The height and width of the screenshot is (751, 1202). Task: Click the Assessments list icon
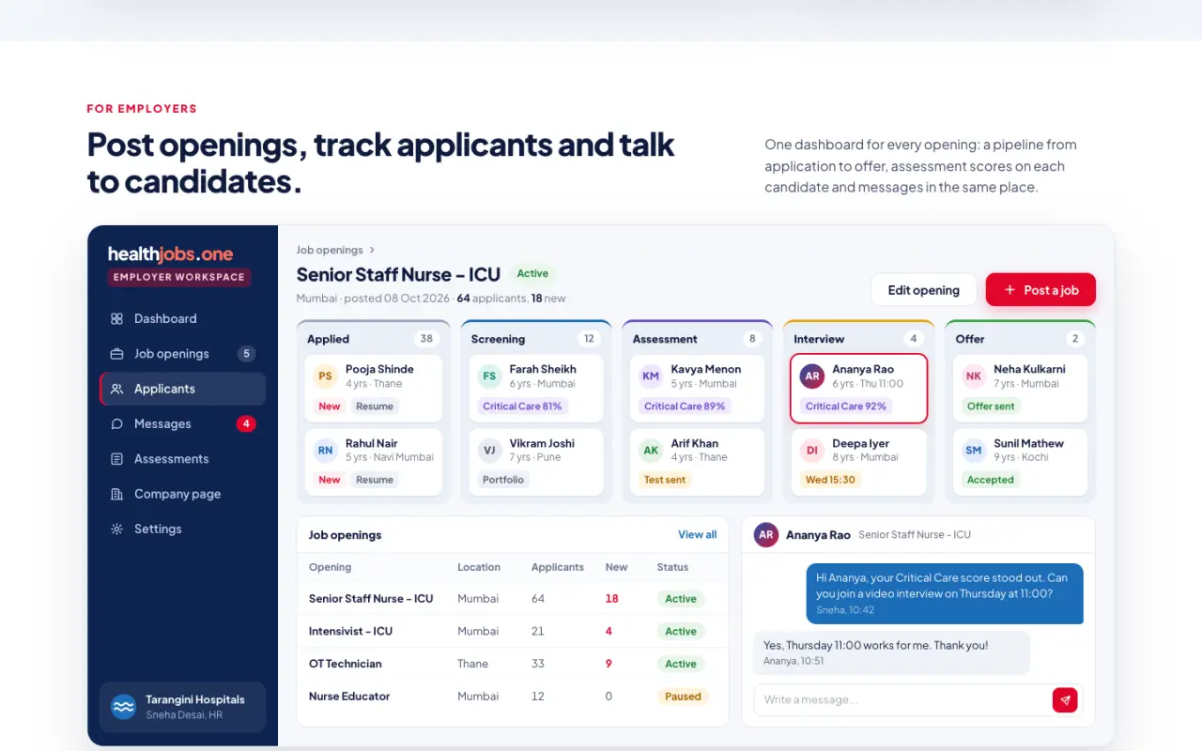[x=116, y=459]
